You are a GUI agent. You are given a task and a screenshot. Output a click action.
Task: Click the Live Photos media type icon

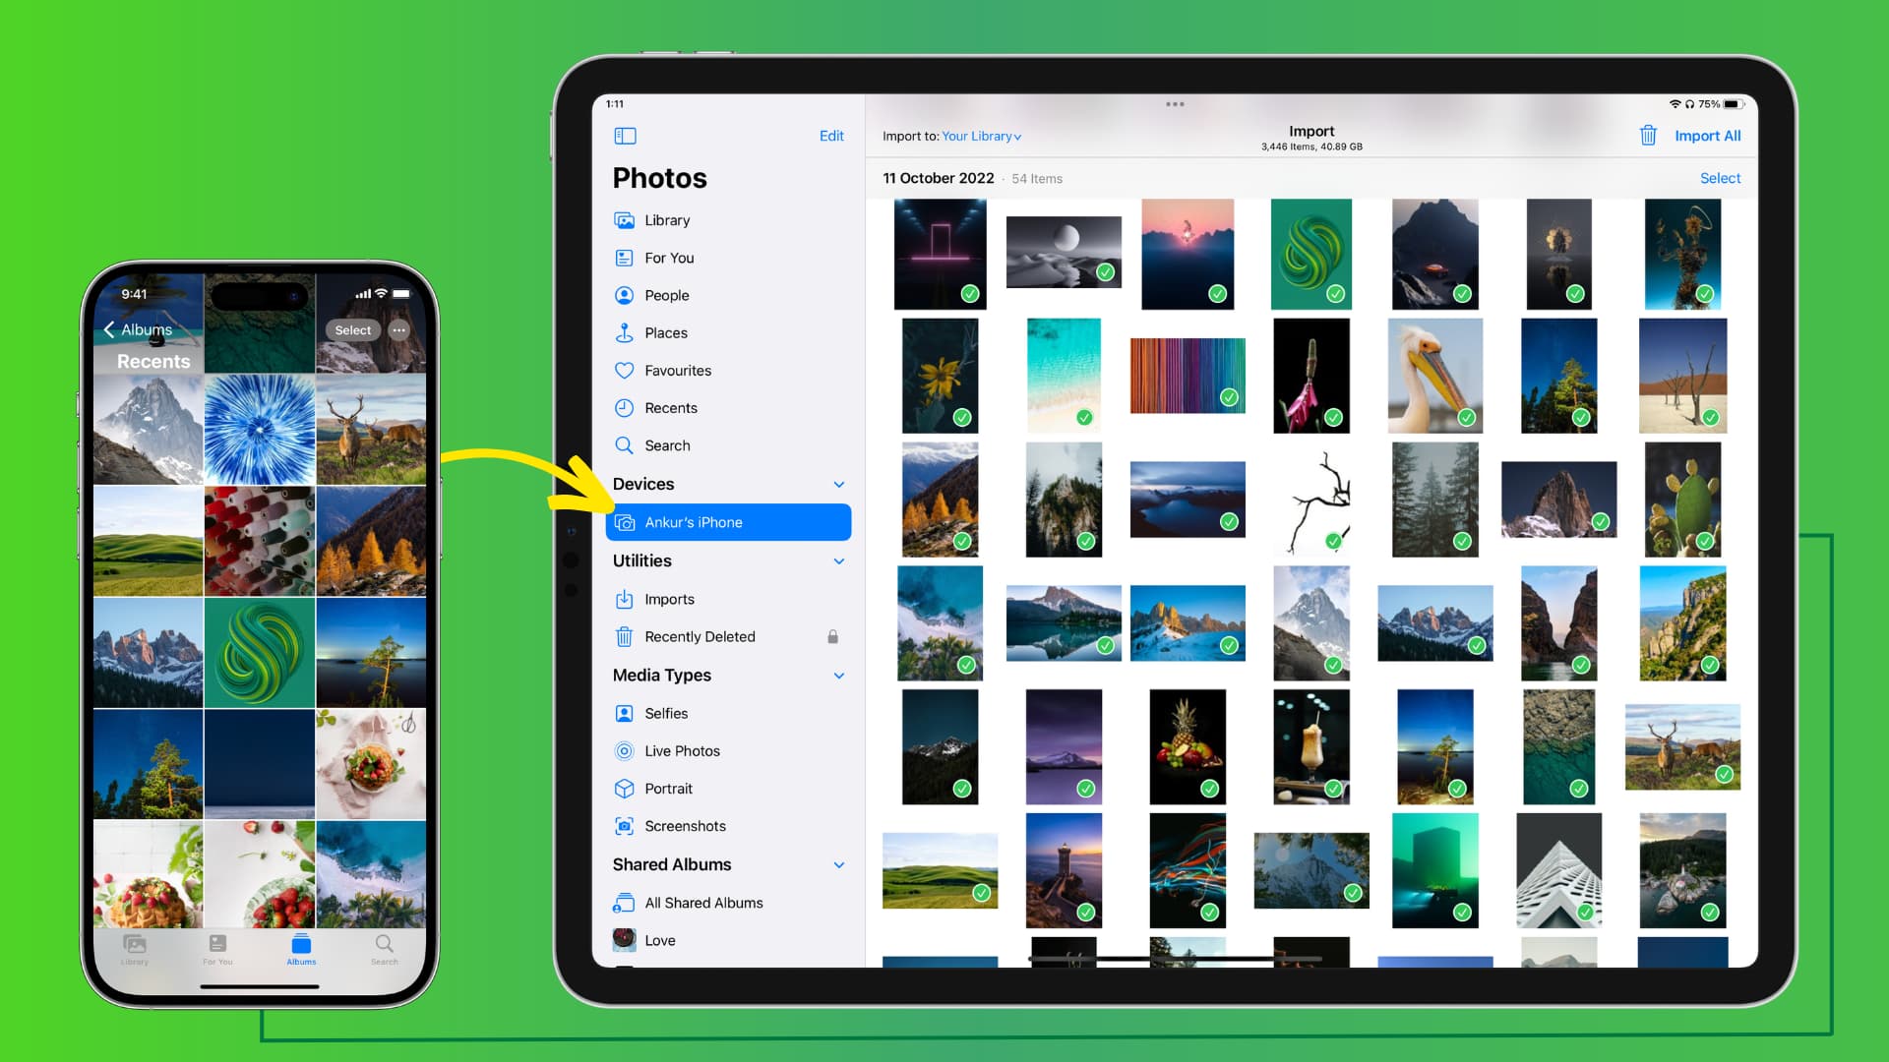coord(624,748)
